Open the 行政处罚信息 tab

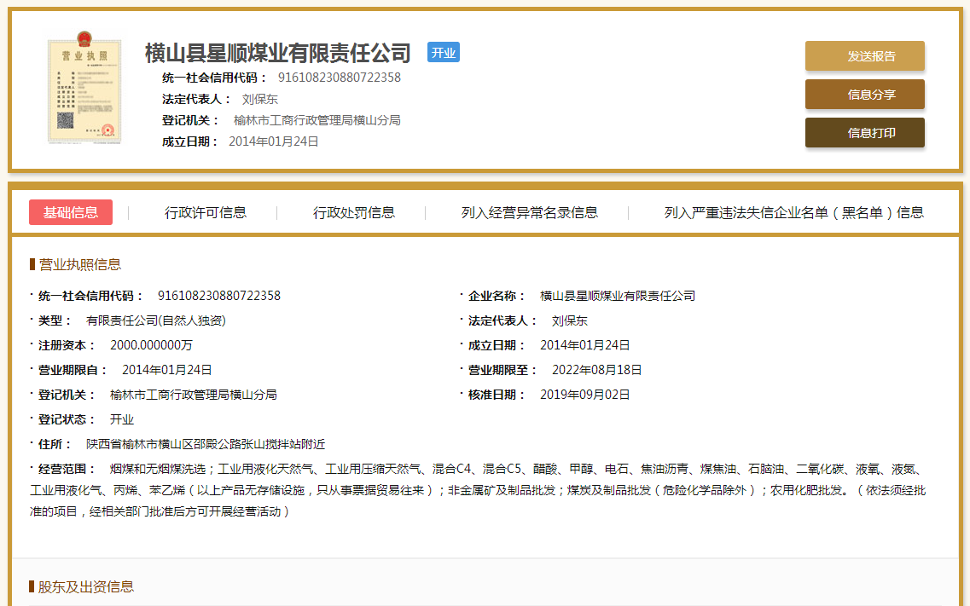click(x=354, y=212)
